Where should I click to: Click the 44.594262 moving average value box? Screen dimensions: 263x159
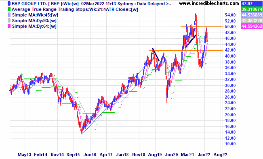(252, 26)
